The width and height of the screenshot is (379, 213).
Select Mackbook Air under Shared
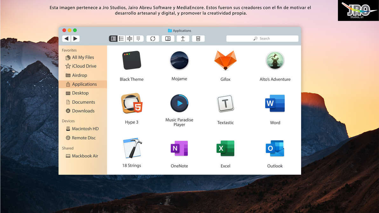point(83,156)
